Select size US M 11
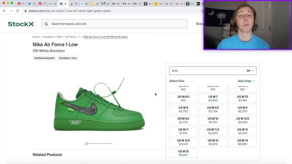Screen dimensions: 292x164 183,131
